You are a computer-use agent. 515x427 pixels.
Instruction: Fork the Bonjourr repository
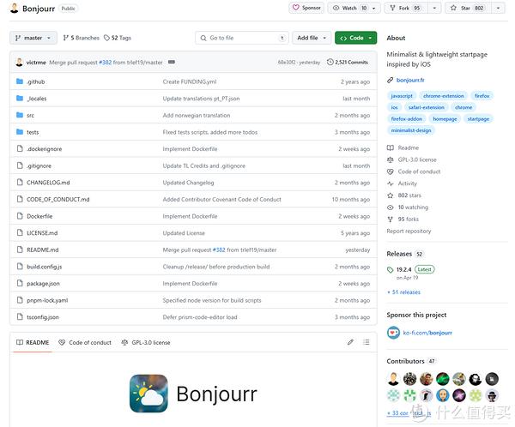point(406,8)
